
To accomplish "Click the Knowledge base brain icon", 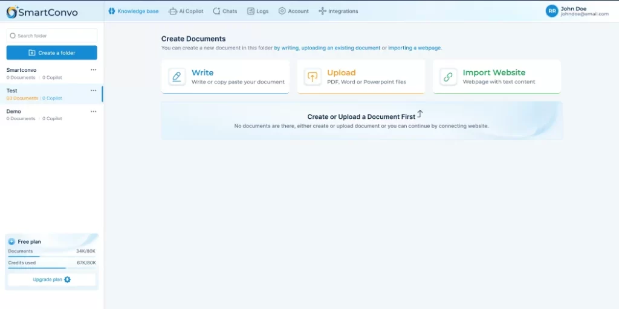I will click(x=112, y=11).
